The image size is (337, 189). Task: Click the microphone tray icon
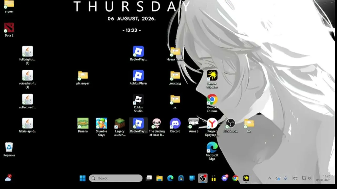point(285,178)
